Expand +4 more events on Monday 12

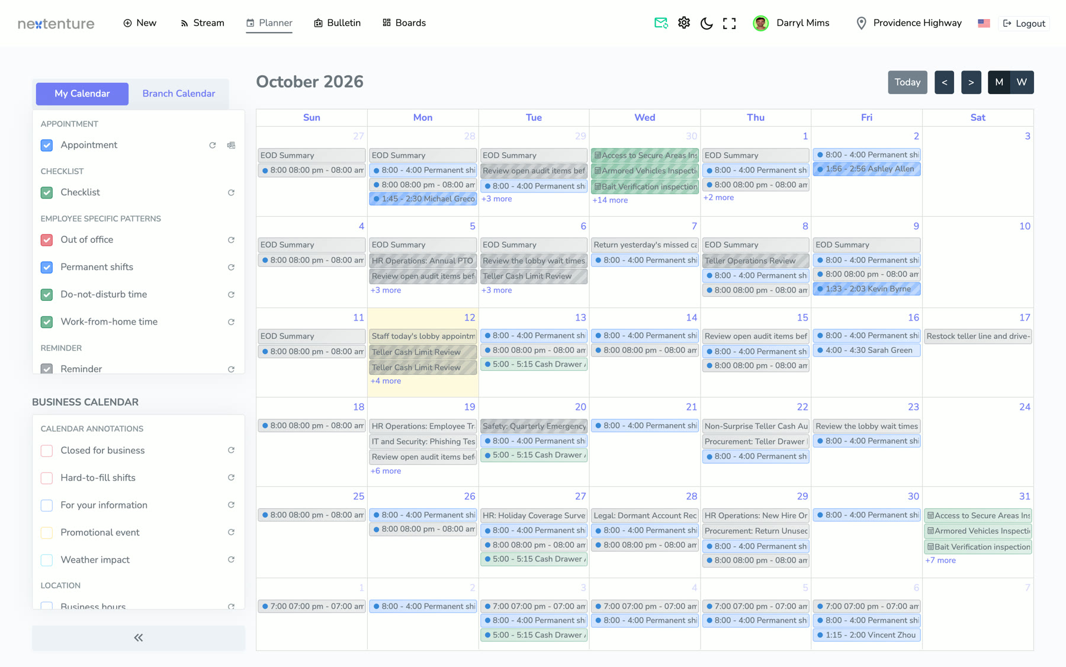[x=386, y=381]
